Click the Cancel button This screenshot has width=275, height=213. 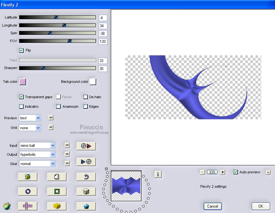[x=213, y=206]
